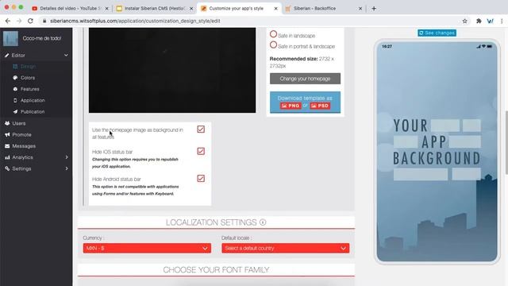Open a new browser tab with plus

pyautogui.click(x=374, y=9)
